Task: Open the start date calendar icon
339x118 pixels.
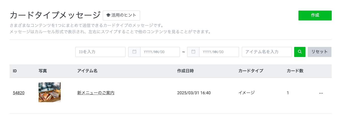Action: (134, 52)
